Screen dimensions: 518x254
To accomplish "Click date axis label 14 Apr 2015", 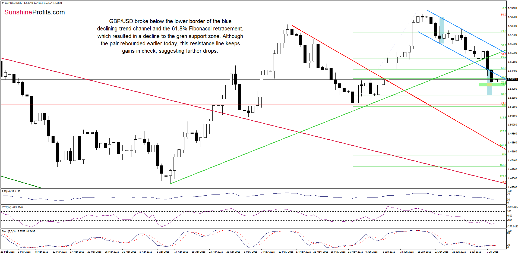I will click(181, 252).
